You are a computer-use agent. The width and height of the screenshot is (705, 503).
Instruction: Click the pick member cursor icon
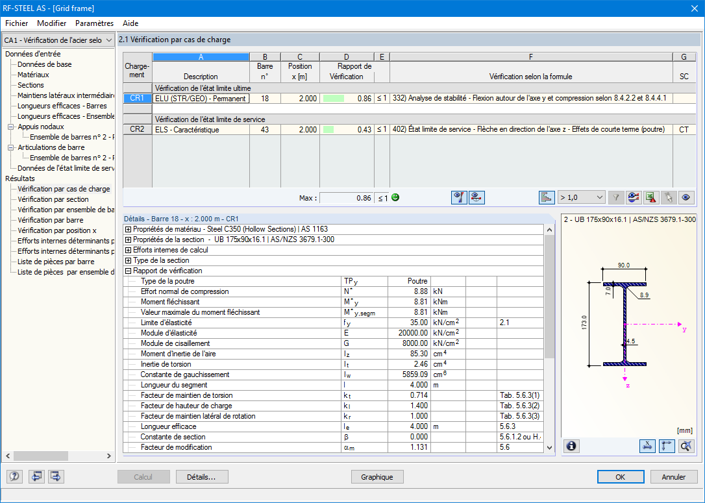(669, 197)
